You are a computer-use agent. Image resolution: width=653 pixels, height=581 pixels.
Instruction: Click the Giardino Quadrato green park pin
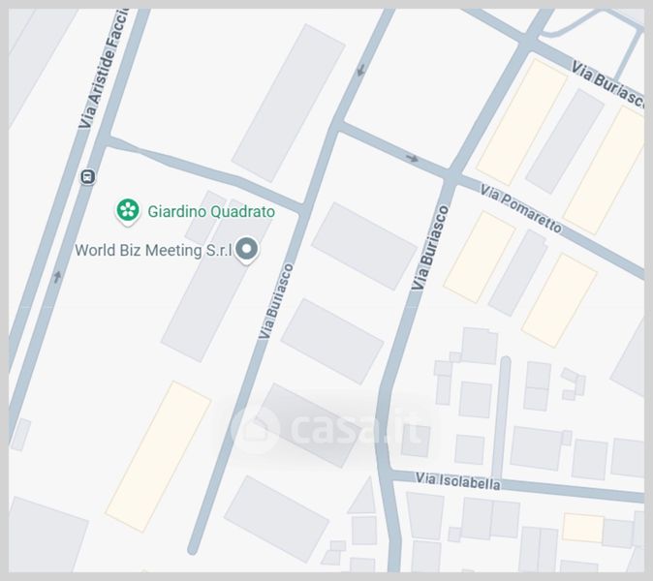(x=128, y=211)
